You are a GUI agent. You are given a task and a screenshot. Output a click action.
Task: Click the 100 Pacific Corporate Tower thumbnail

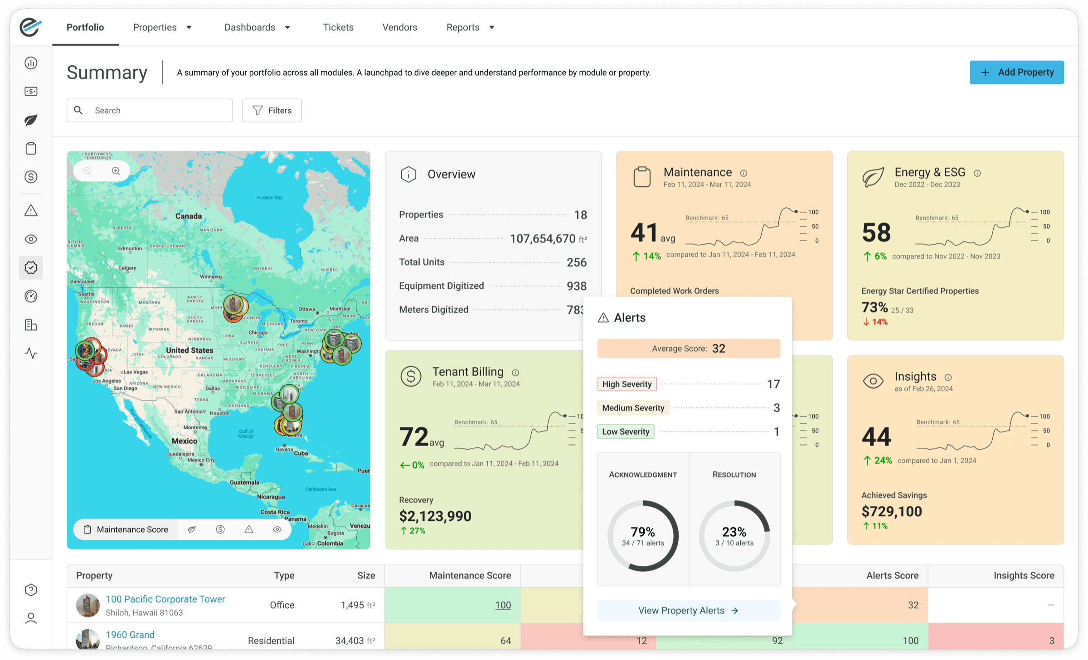click(88, 606)
